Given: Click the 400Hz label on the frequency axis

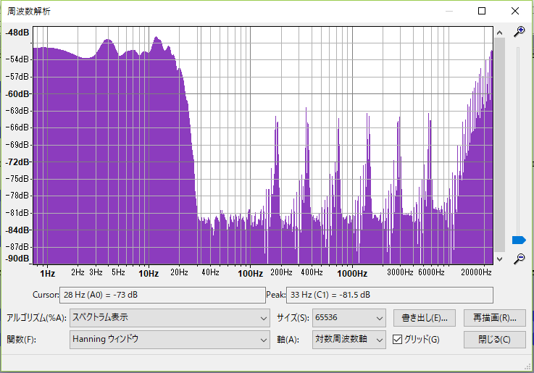Looking at the screenshot, I should pyautogui.click(x=312, y=272).
